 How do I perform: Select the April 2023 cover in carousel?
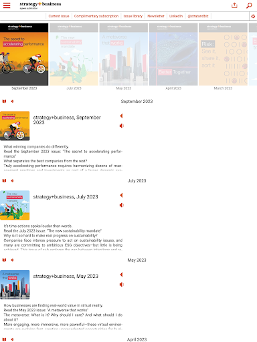coord(173,54)
